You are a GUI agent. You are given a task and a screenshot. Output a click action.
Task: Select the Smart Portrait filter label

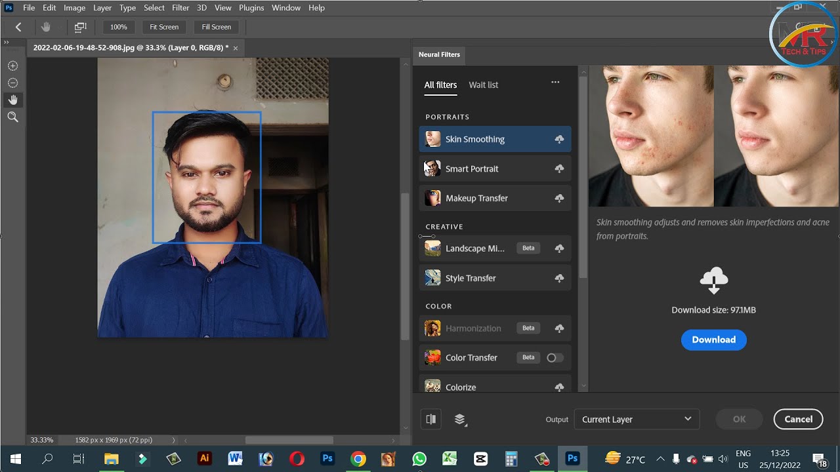472,168
